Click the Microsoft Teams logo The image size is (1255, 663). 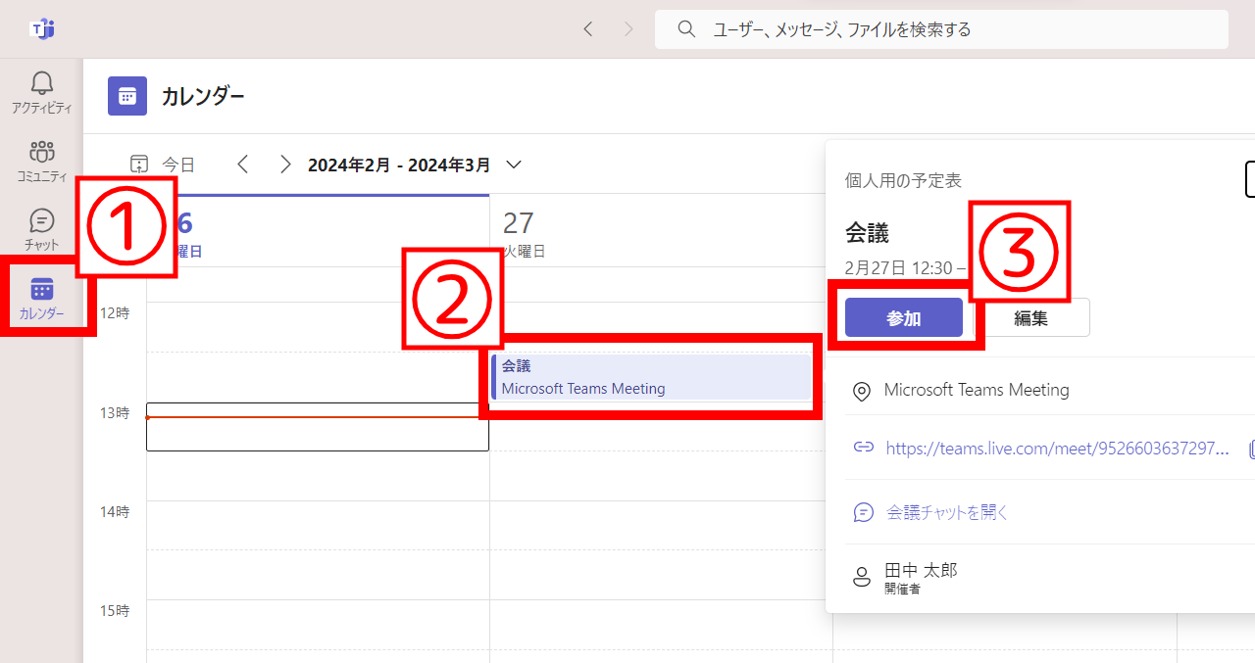[43, 28]
